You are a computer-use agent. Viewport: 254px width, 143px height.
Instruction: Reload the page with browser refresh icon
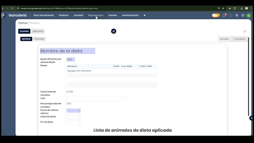click(12, 8)
